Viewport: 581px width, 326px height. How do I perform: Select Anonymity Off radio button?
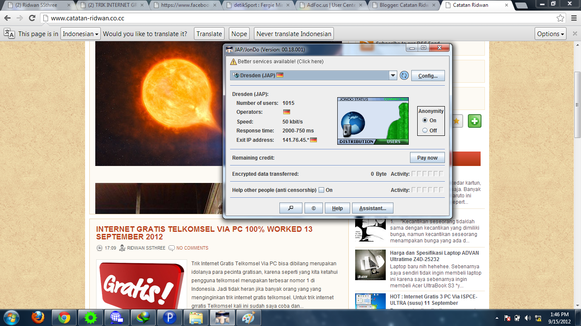click(x=425, y=131)
